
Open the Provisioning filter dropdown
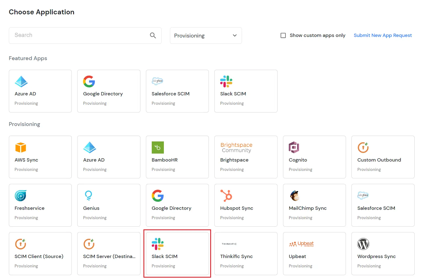pos(206,36)
